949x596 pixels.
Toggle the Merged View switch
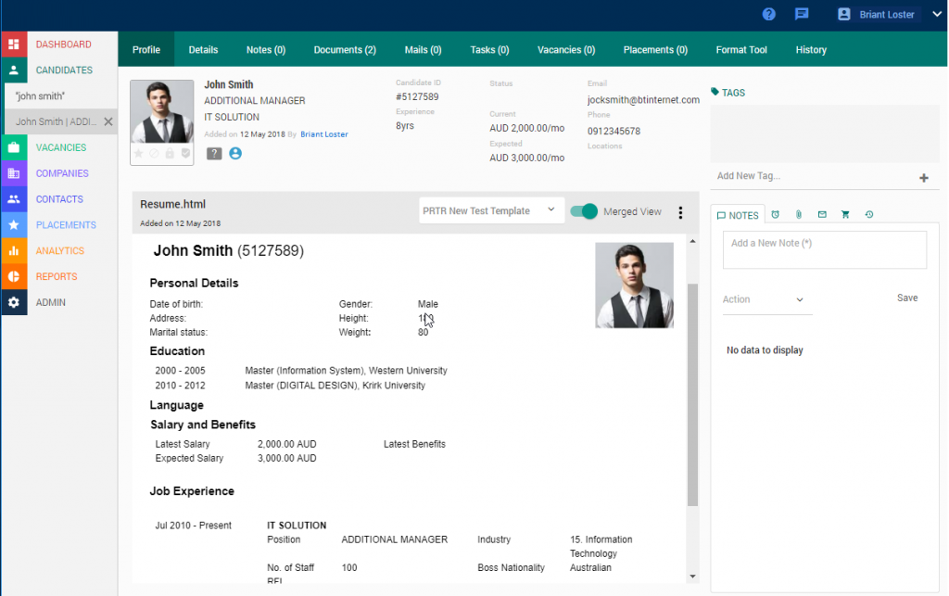click(x=584, y=211)
